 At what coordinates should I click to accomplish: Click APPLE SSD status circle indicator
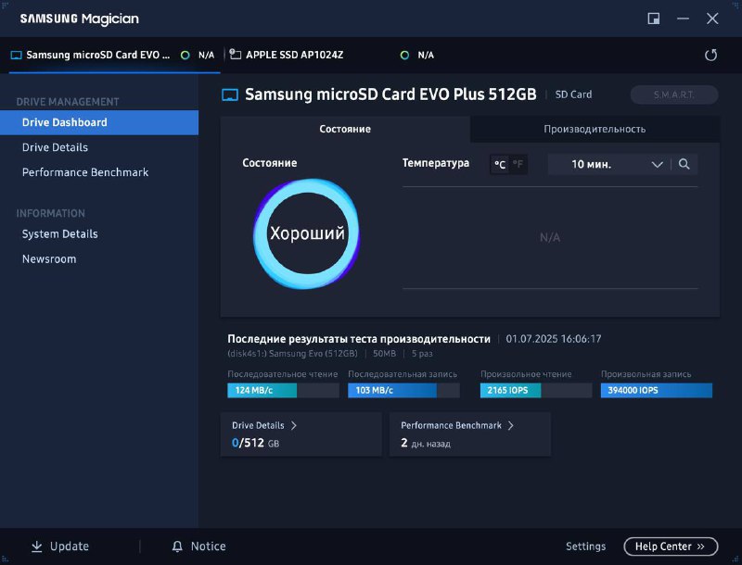point(404,56)
